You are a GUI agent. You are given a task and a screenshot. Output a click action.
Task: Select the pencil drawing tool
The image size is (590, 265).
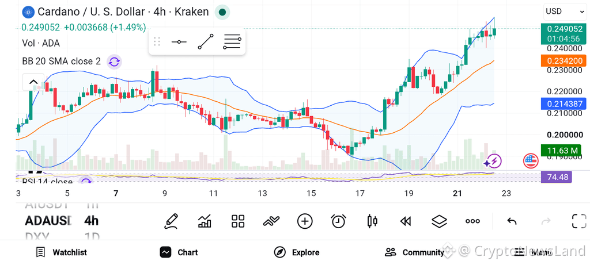(171, 221)
